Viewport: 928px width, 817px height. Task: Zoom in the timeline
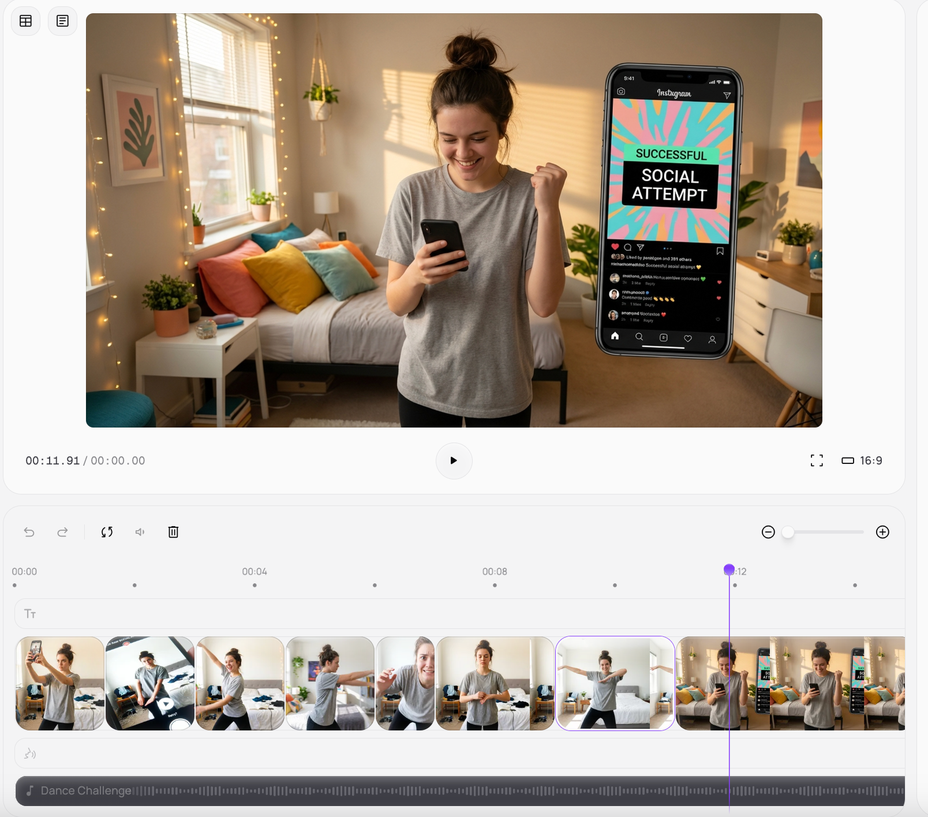point(882,532)
